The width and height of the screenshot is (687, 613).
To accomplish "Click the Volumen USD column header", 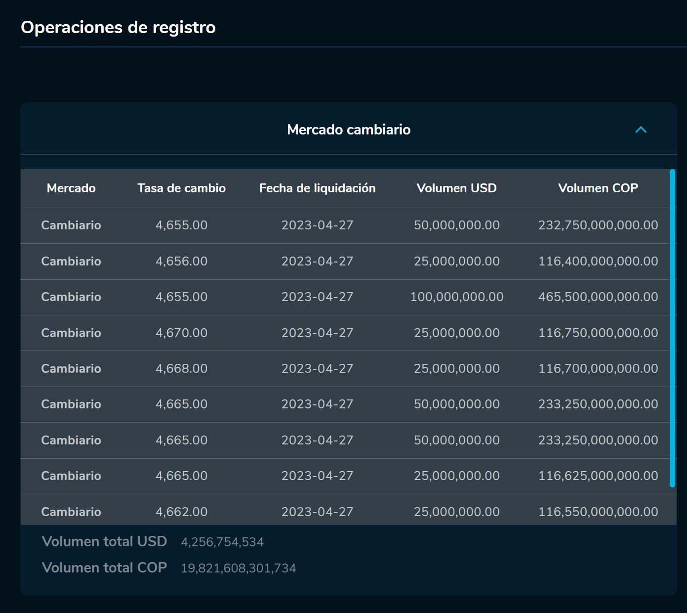I will [x=456, y=188].
